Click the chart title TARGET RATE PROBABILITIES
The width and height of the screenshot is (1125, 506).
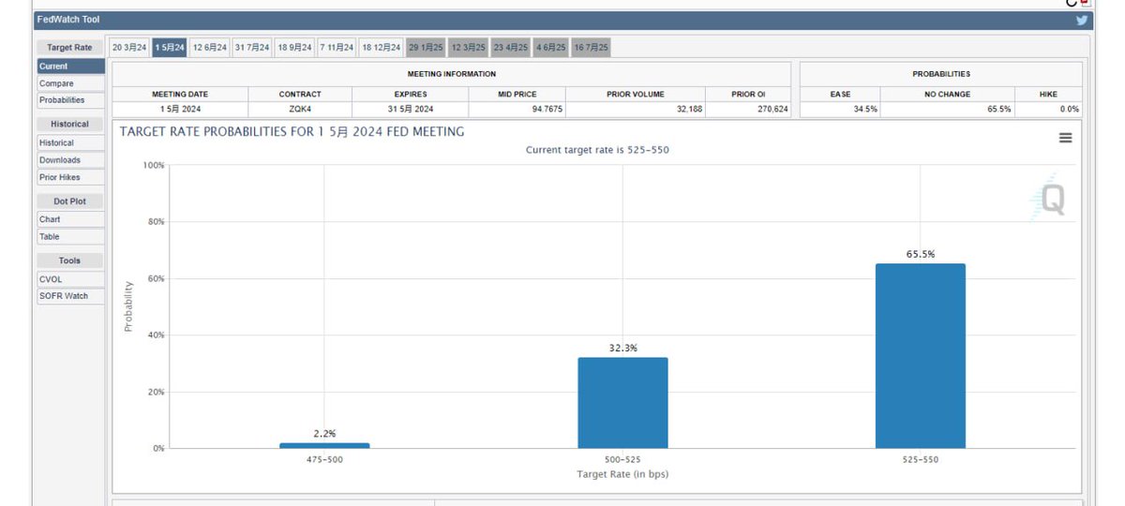point(292,132)
